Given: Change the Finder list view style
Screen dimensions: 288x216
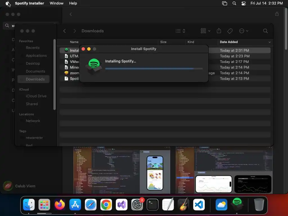Looking at the screenshot, I should (180, 31).
